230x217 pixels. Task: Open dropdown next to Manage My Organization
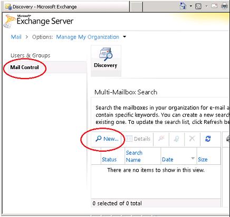tap(124, 37)
